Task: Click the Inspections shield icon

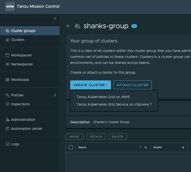Action: pyautogui.click(x=7, y=104)
